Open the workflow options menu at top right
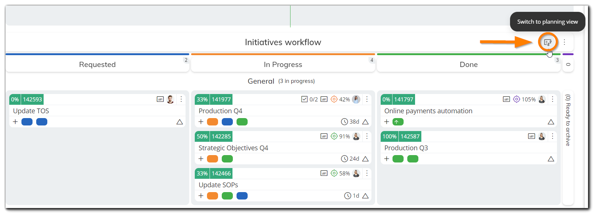The width and height of the screenshot is (598, 218). click(565, 42)
